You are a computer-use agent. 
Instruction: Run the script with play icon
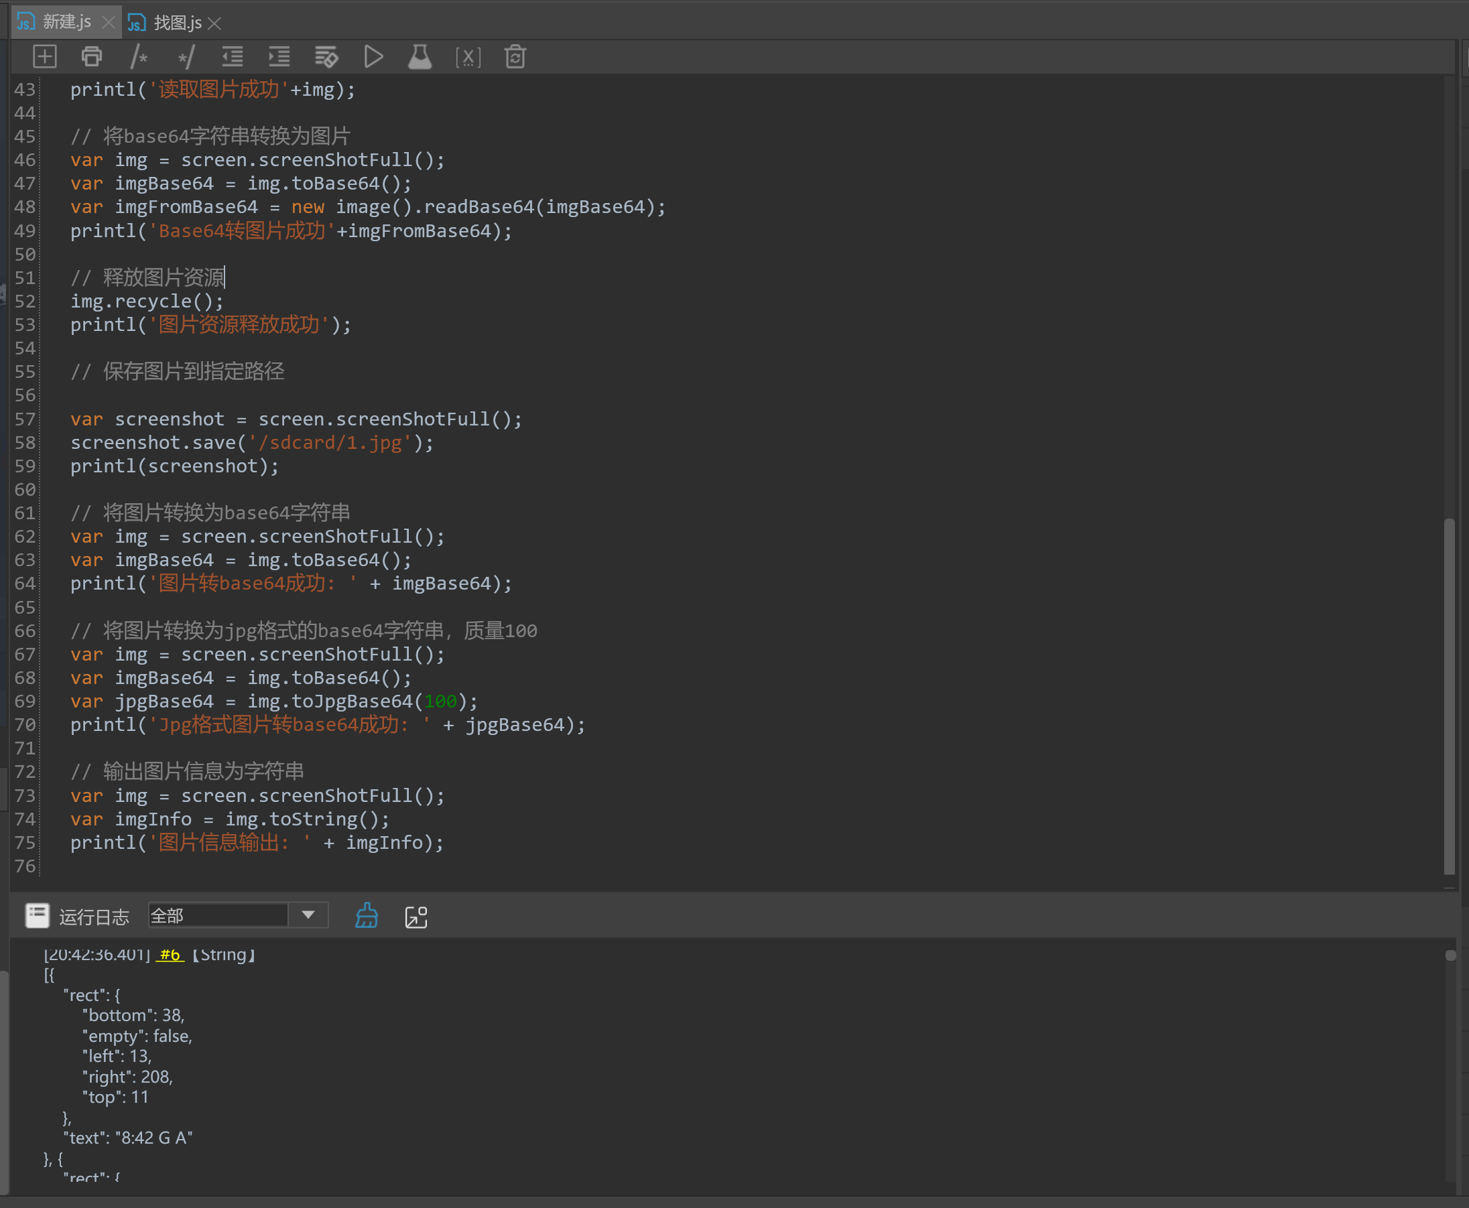374,56
